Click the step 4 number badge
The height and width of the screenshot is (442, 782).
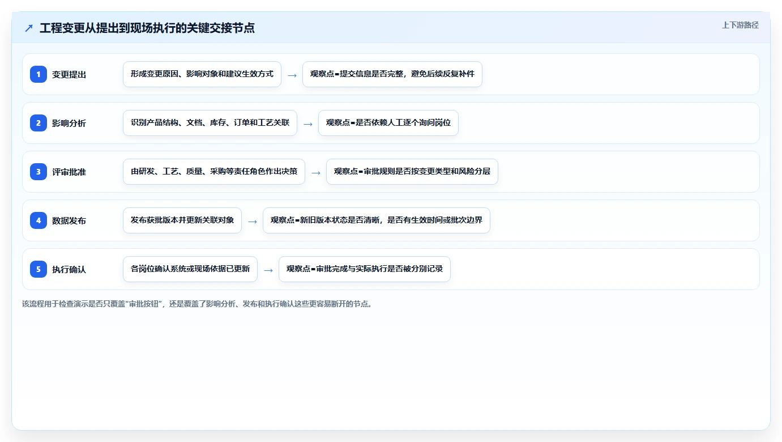pyautogui.click(x=39, y=220)
